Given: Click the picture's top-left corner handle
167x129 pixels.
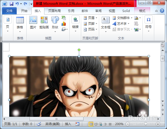Looking at the screenshot, I should point(9,56).
